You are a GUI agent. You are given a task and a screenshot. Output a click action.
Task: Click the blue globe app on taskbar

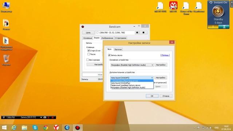pos(67,128)
